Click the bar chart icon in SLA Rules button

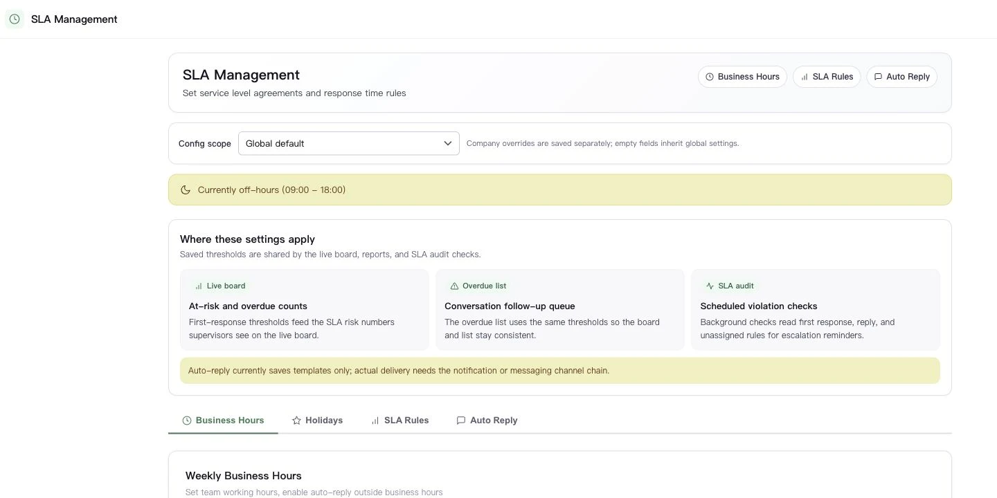tap(805, 77)
